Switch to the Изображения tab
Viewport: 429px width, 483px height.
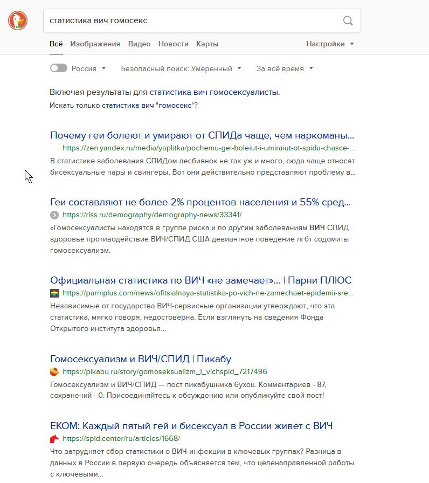pos(95,44)
